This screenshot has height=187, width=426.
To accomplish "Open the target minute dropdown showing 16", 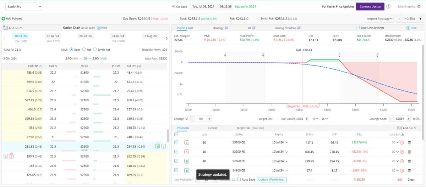I will click(324, 119).
